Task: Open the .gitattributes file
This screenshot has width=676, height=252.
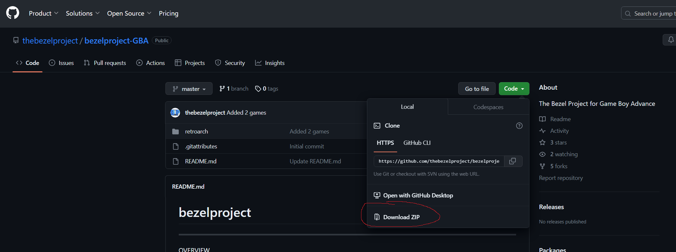Action: [x=201, y=146]
